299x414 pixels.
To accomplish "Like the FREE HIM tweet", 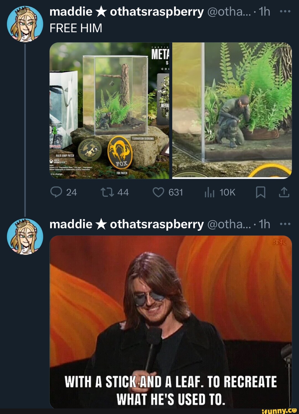I will coord(158,192).
